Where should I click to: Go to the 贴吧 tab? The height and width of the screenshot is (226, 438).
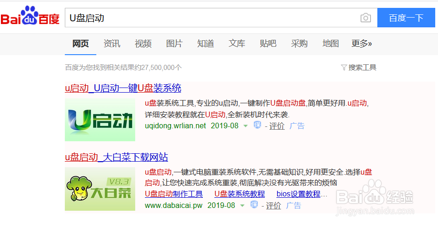pos(268,44)
